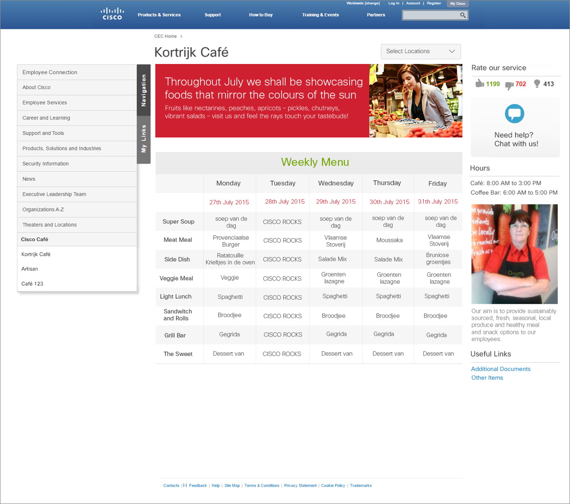Click the lightbulb idea icon

[x=537, y=84]
